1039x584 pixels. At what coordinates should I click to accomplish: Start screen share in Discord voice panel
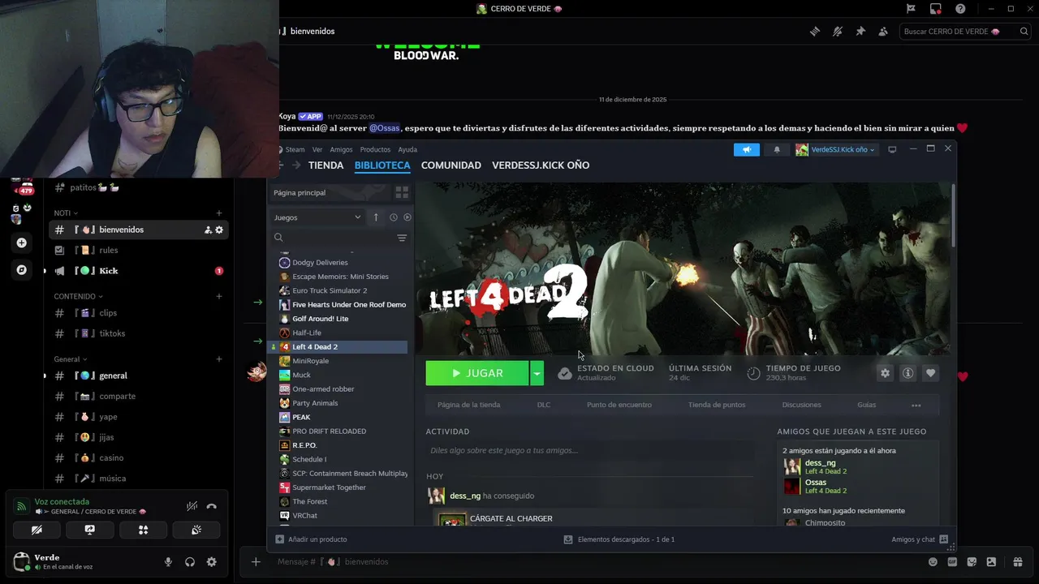90,530
